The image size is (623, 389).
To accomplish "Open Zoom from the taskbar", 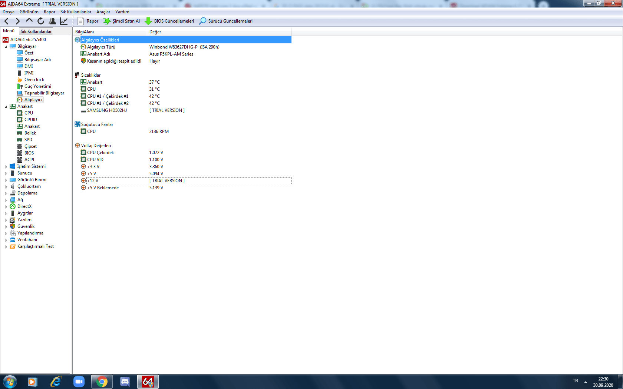I will point(79,382).
